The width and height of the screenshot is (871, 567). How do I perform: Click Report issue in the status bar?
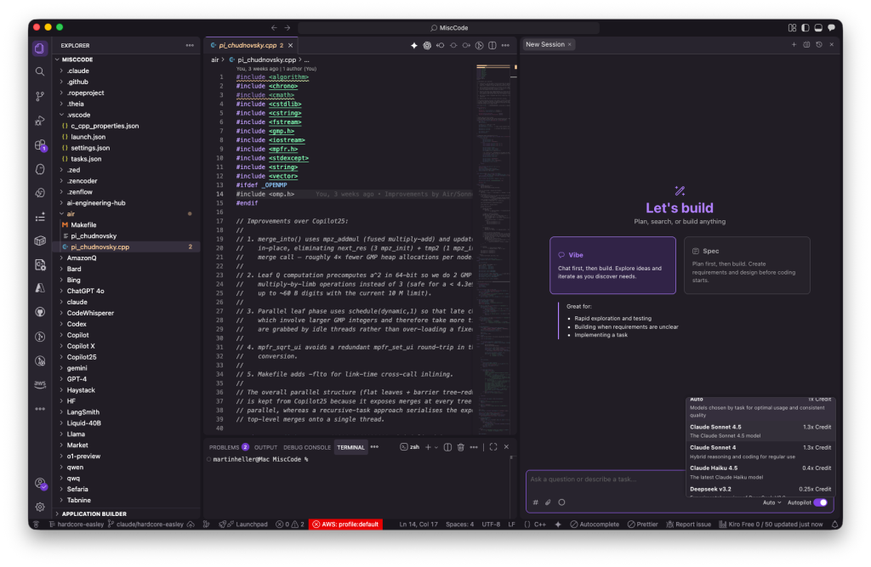point(689,524)
